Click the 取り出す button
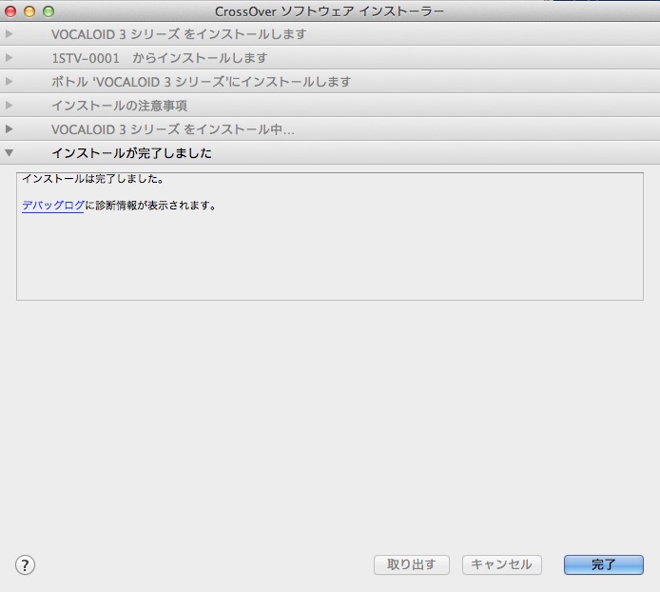The image size is (660, 592). [411, 564]
